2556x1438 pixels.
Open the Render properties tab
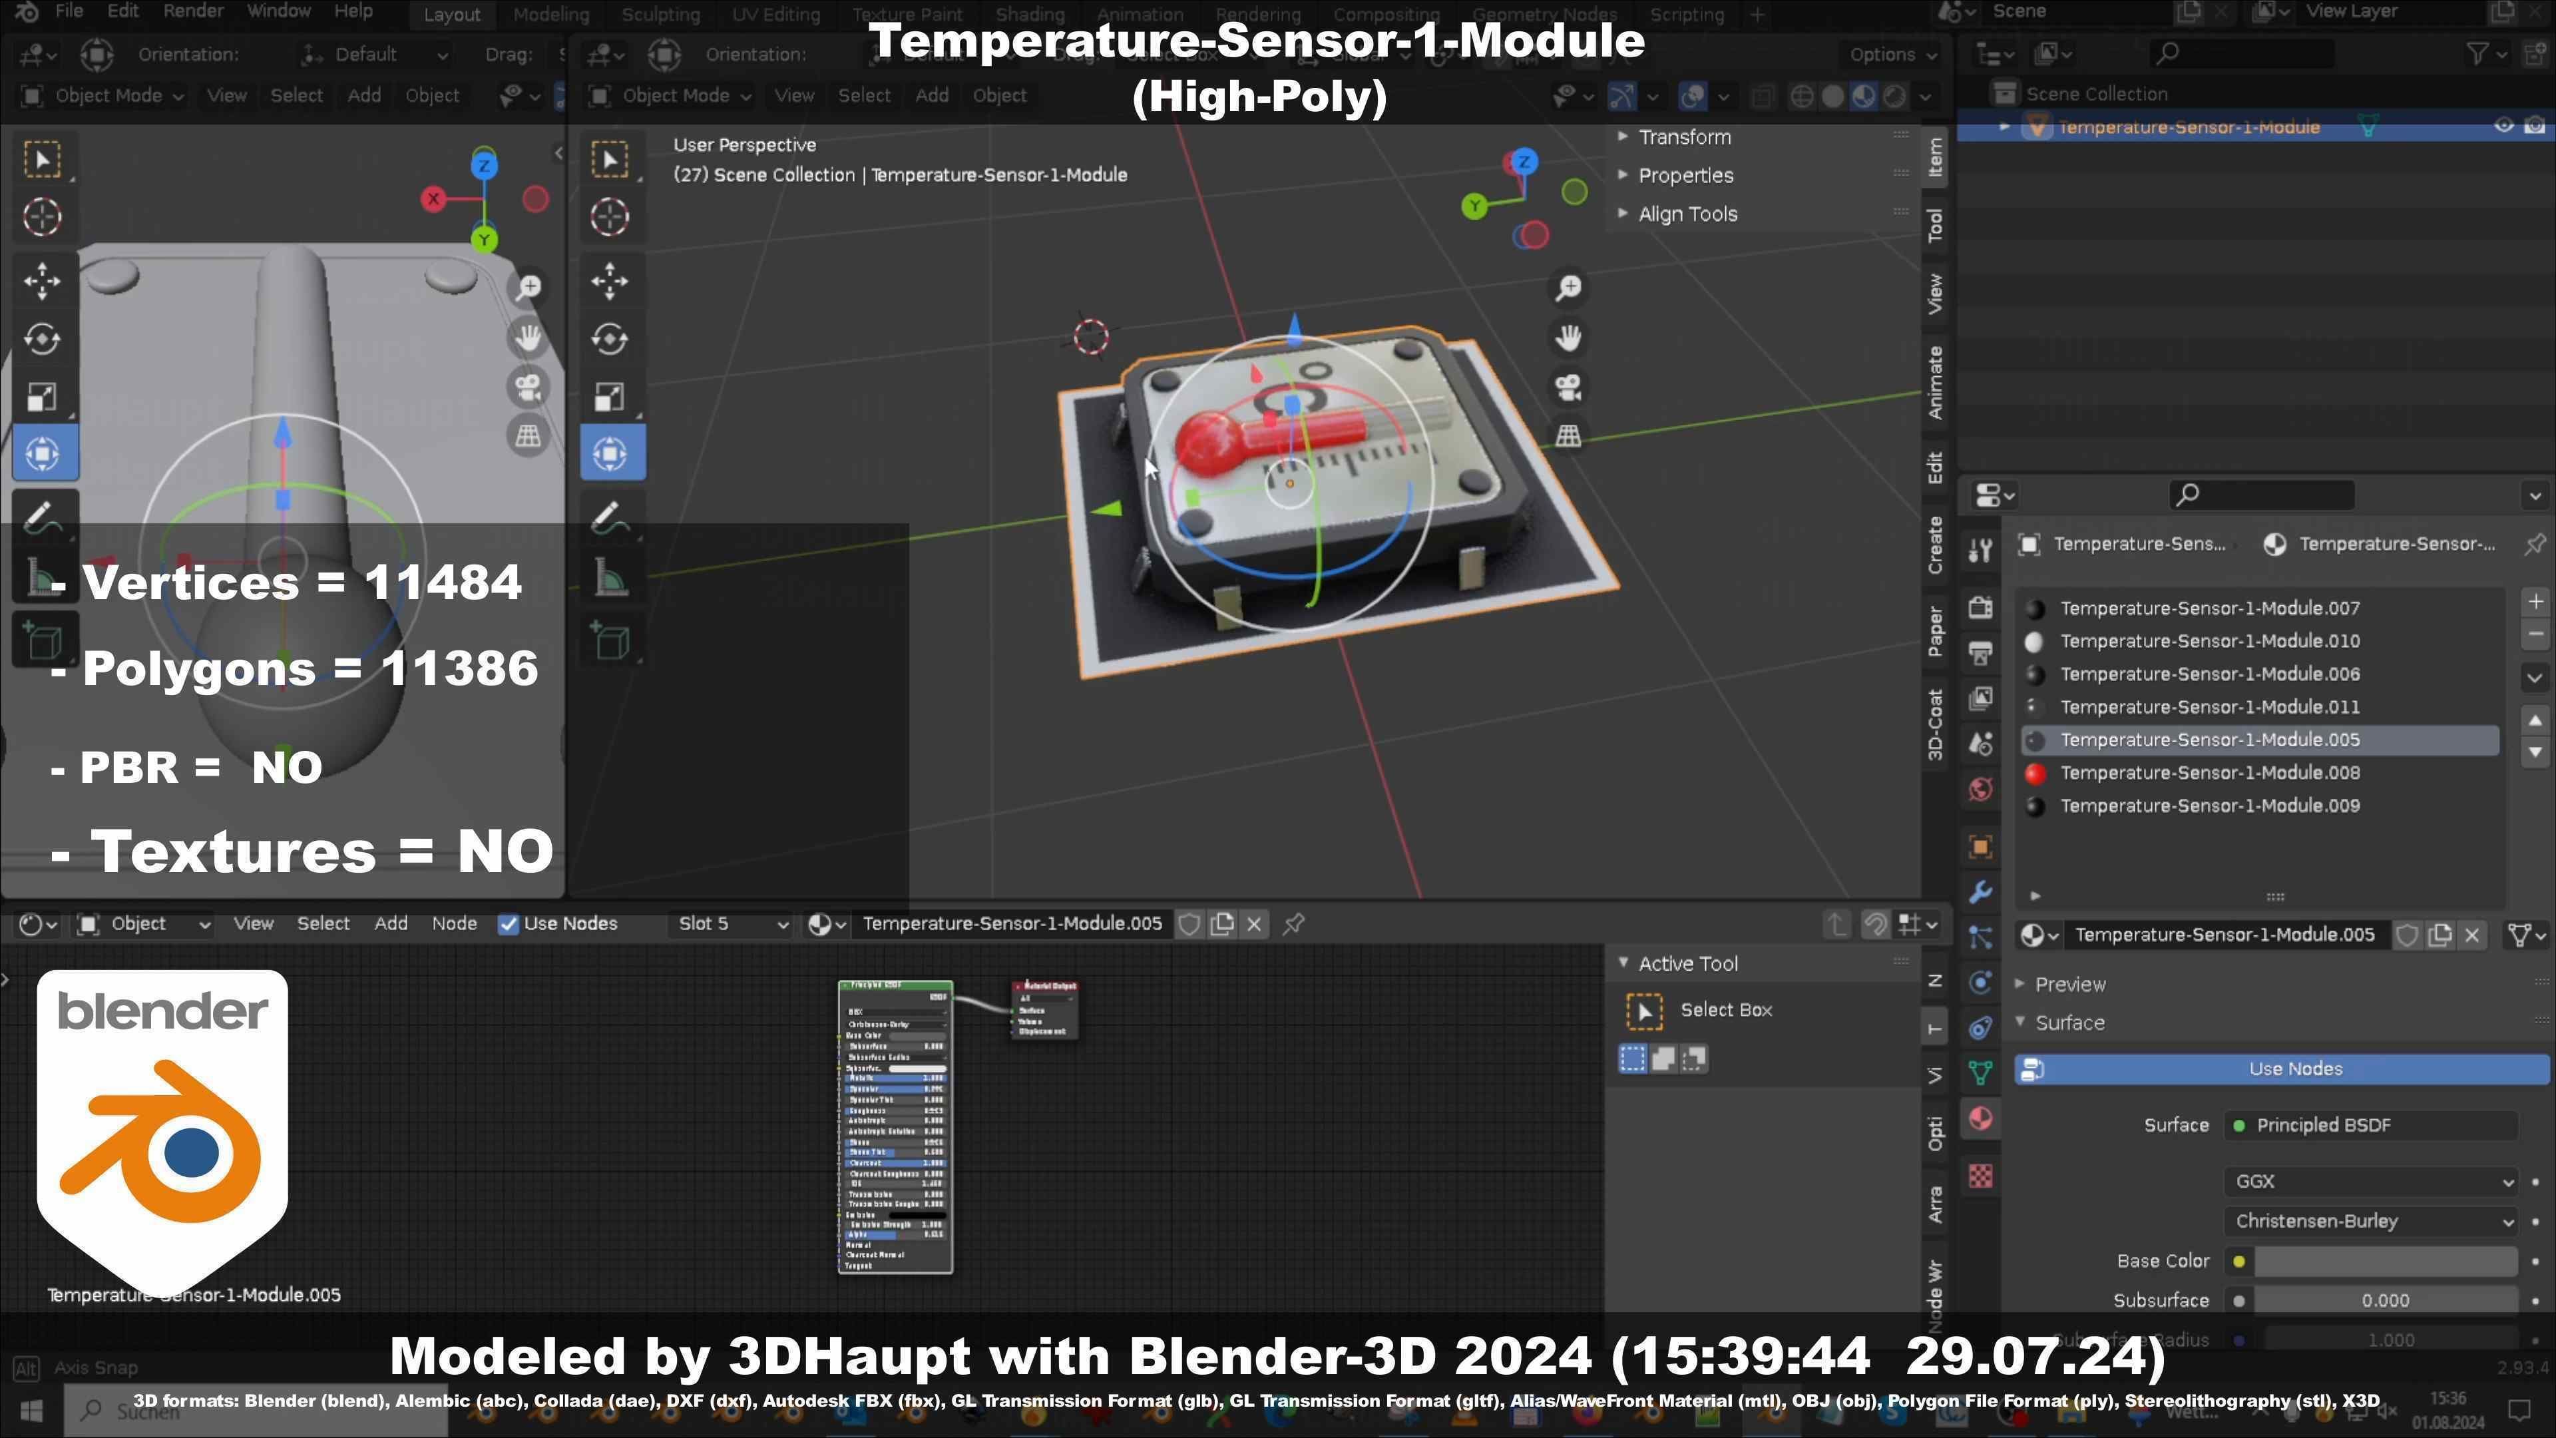point(1980,607)
